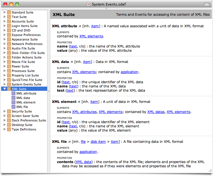The height and width of the screenshot is (176, 213).
Task: Expand the Accounts Suite triangle
Action: pyautogui.click(x=4, y=21)
